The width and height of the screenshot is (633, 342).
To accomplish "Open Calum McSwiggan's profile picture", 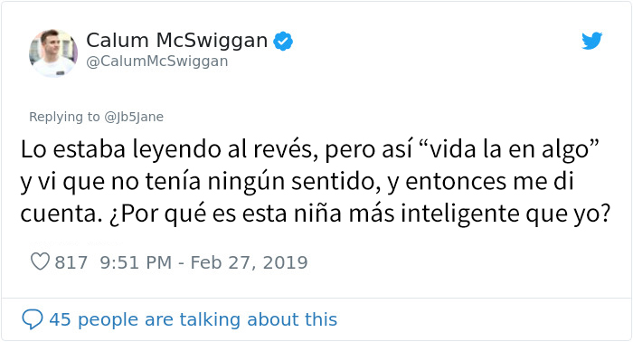I will click(x=53, y=52).
